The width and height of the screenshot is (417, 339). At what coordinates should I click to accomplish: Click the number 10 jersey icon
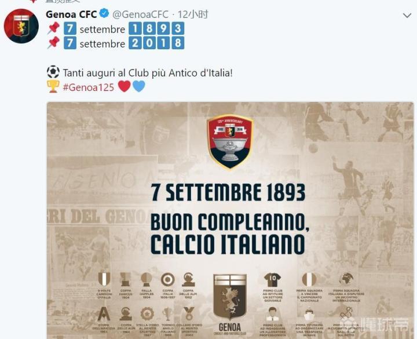[272, 280]
